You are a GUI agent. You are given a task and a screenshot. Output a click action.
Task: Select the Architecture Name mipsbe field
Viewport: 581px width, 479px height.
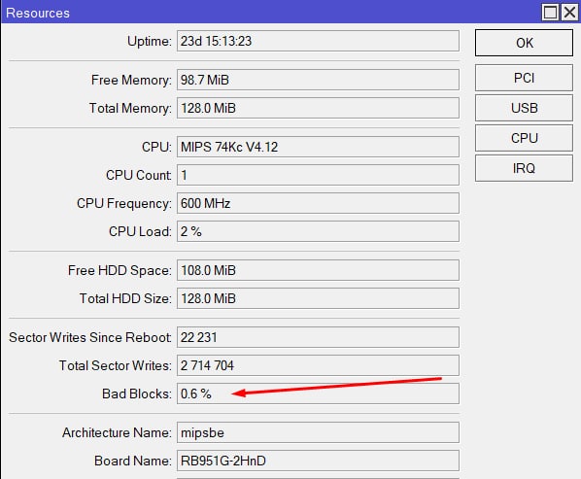tap(318, 432)
